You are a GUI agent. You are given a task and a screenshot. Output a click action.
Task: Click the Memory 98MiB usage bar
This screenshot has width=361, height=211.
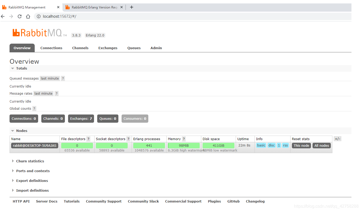184,145
